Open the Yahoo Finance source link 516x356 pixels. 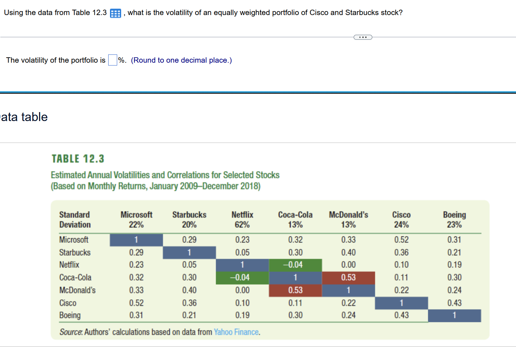[236, 332]
